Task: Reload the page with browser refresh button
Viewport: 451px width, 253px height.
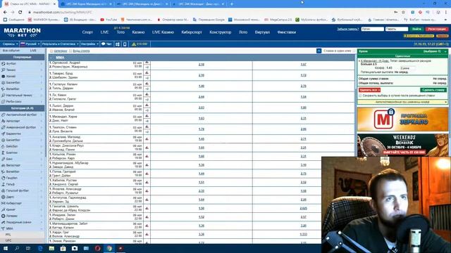Action: click(x=20, y=13)
